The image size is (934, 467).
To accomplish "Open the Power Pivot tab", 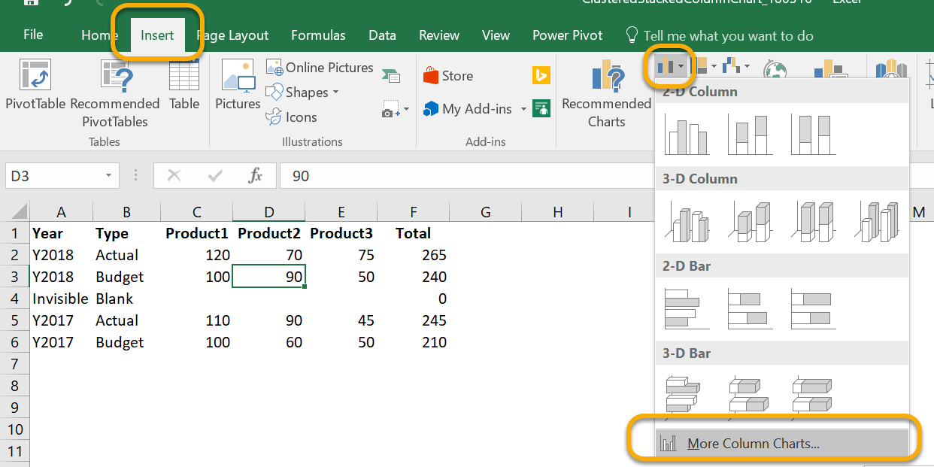I will click(568, 35).
